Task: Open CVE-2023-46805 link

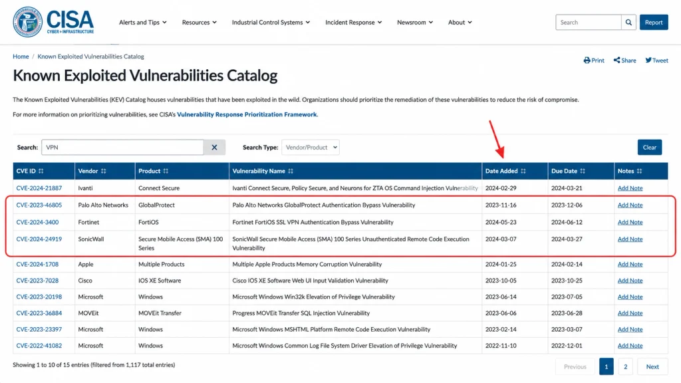Action: pos(39,205)
